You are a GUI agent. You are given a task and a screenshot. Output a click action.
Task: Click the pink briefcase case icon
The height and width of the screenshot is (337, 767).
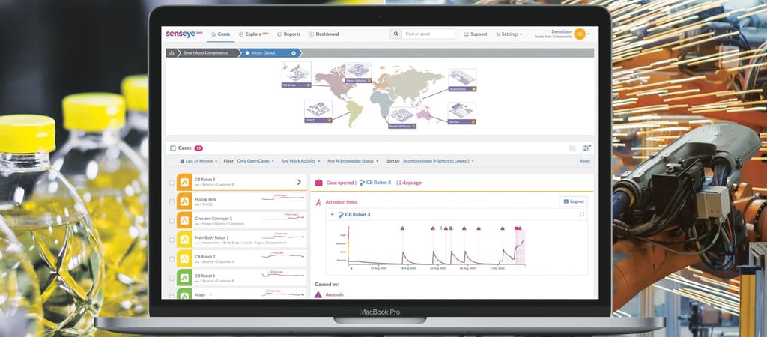tap(318, 183)
